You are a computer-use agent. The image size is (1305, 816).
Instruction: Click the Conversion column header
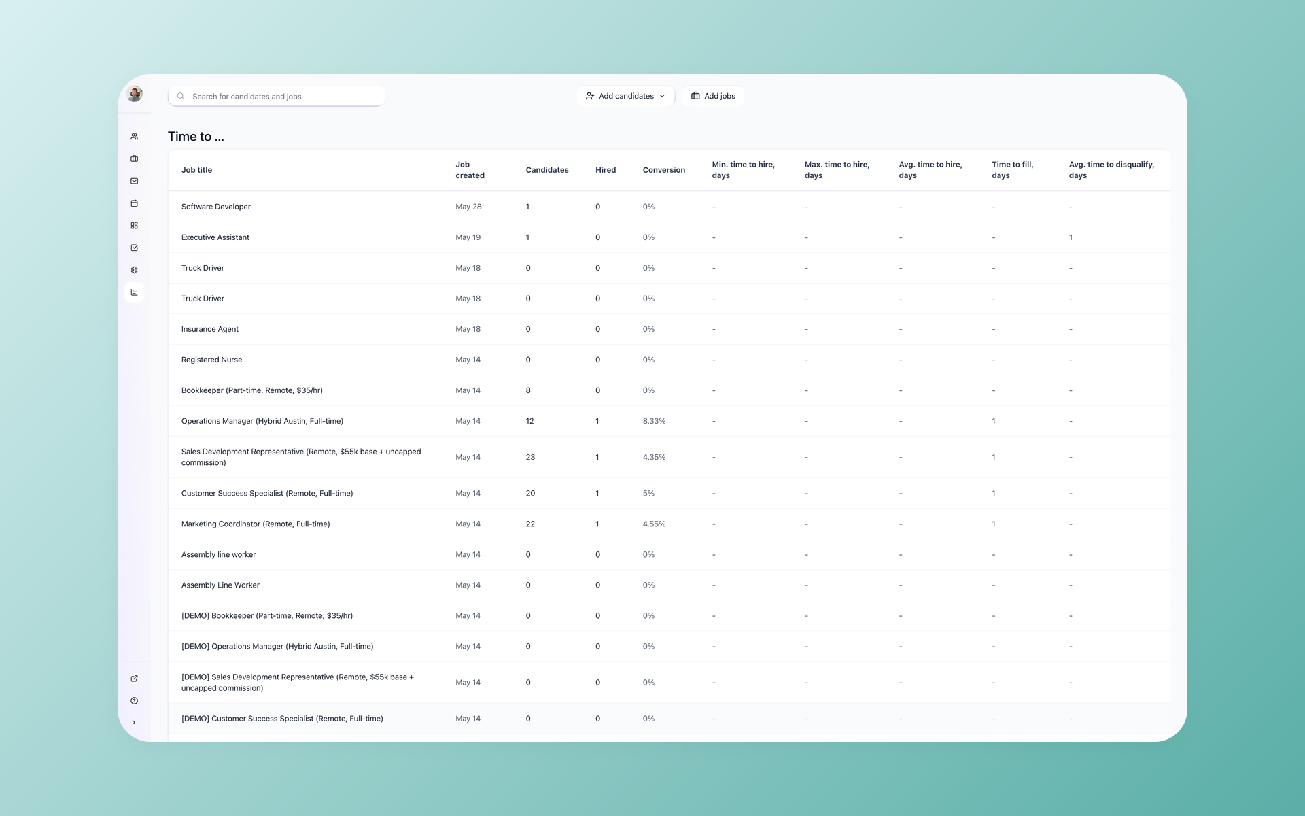[x=664, y=170]
